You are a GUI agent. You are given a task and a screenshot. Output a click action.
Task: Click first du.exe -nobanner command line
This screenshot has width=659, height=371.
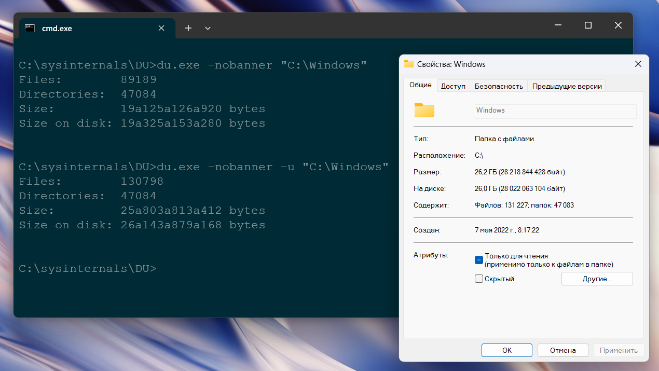(x=193, y=65)
